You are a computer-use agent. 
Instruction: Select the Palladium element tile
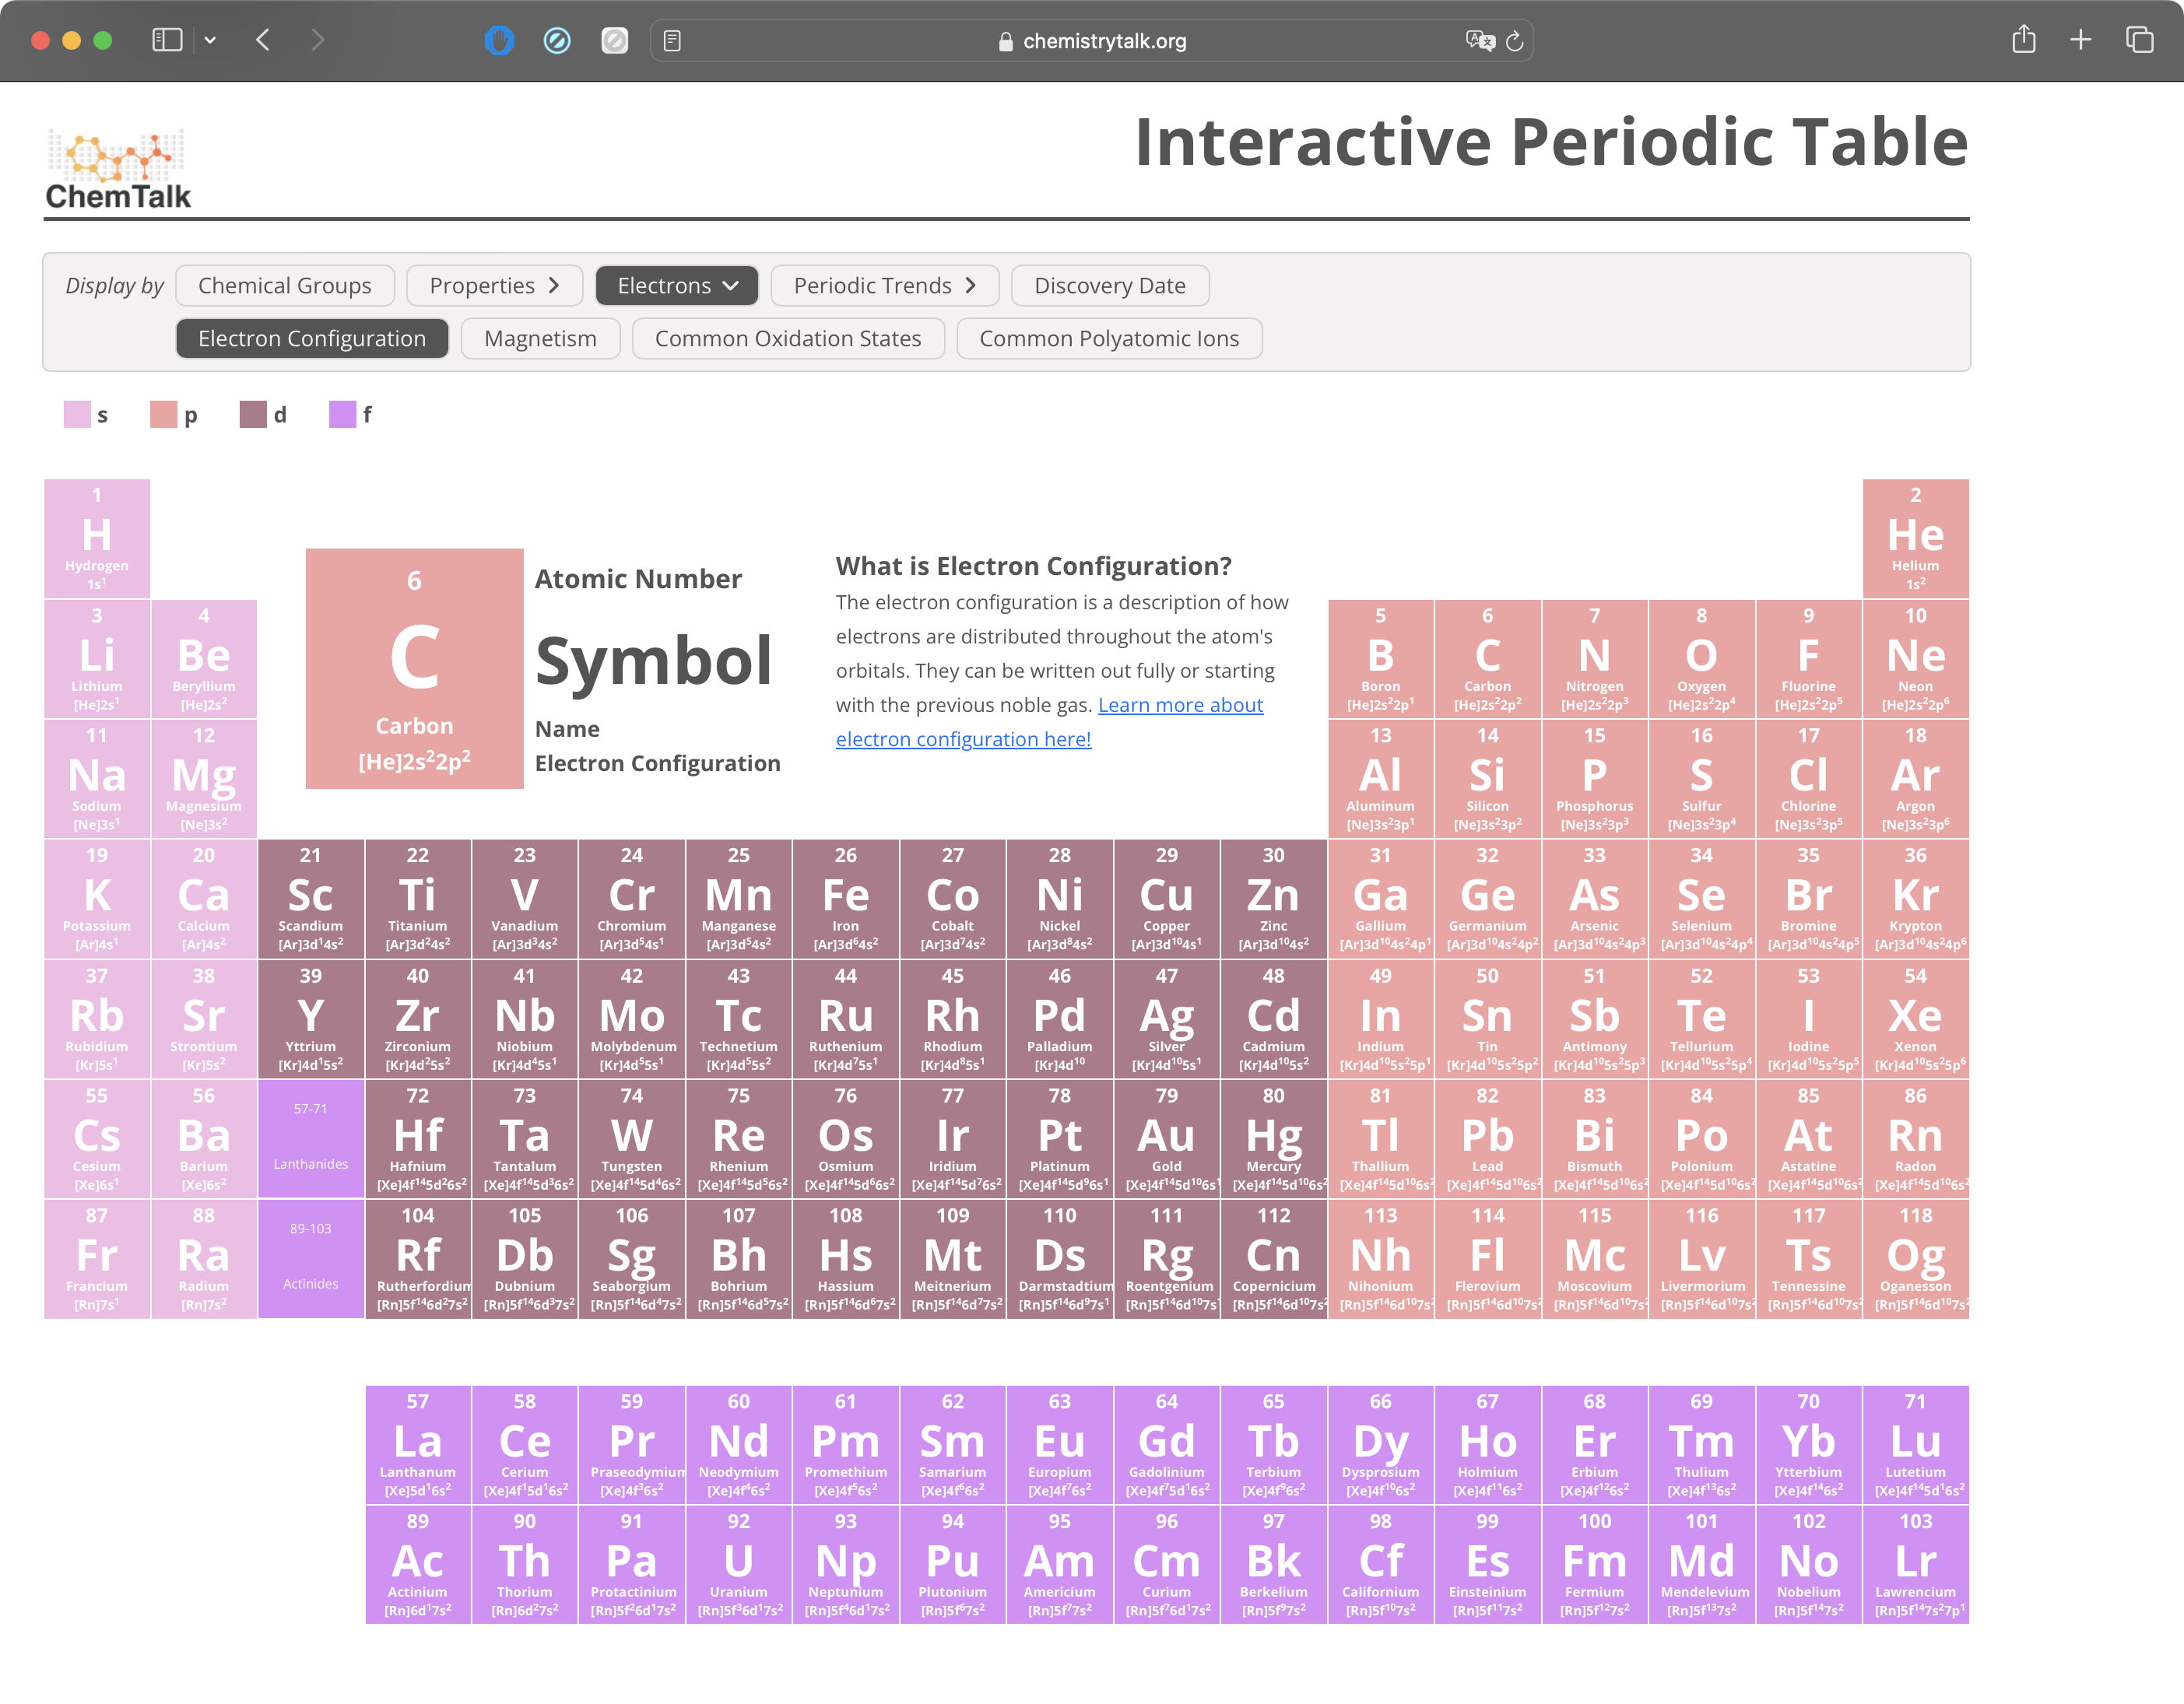point(1059,1019)
